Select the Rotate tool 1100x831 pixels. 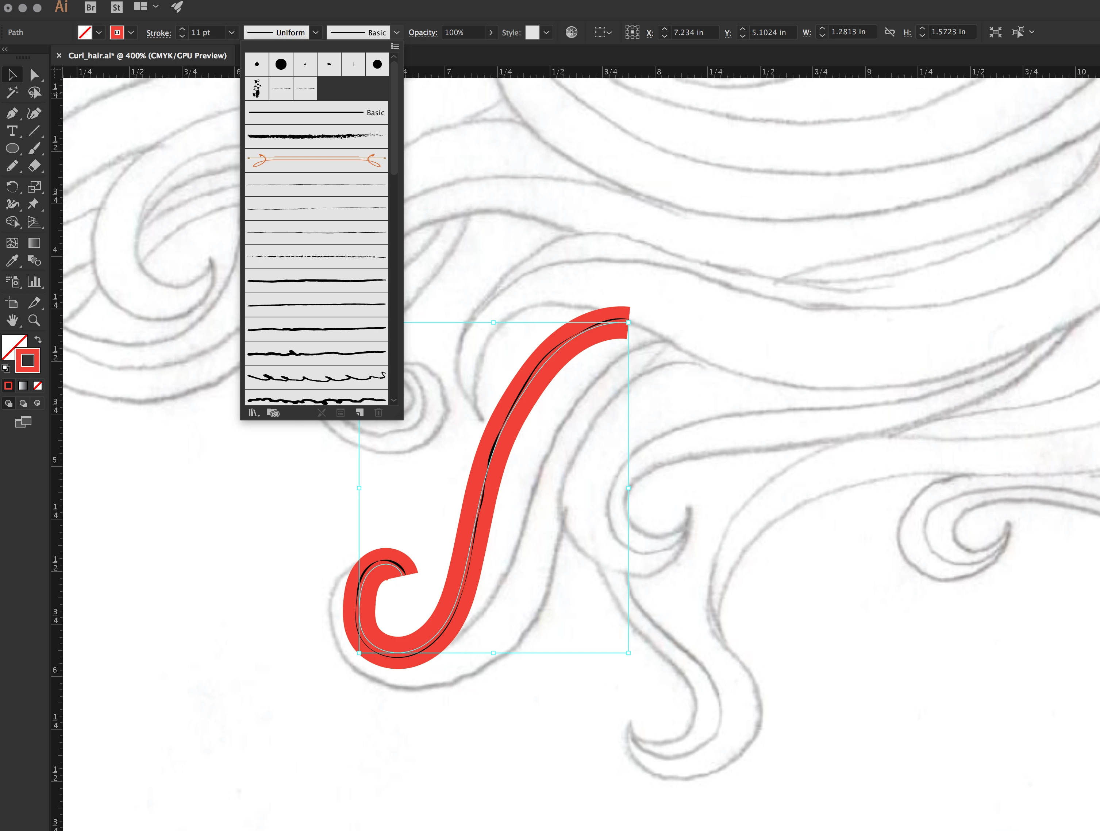pos(12,187)
